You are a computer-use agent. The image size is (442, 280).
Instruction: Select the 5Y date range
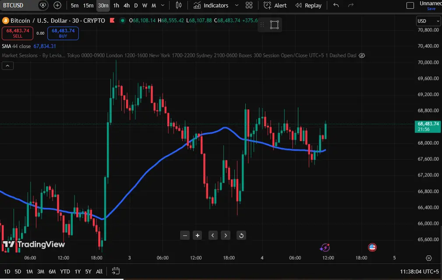coord(88,272)
